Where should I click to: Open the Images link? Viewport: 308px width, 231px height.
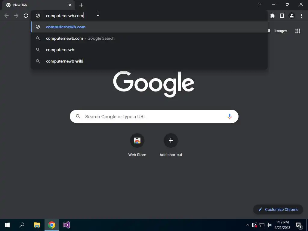(x=281, y=31)
